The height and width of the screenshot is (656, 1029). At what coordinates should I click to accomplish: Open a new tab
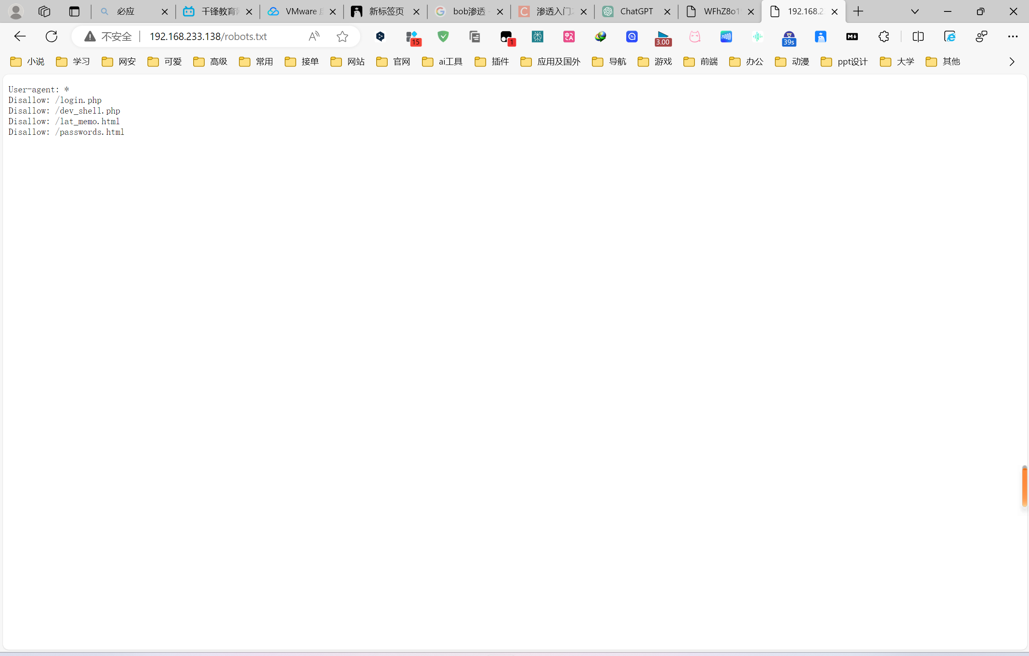(858, 11)
